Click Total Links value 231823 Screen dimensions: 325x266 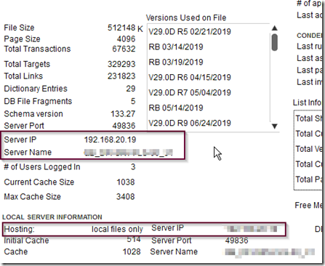point(121,76)
